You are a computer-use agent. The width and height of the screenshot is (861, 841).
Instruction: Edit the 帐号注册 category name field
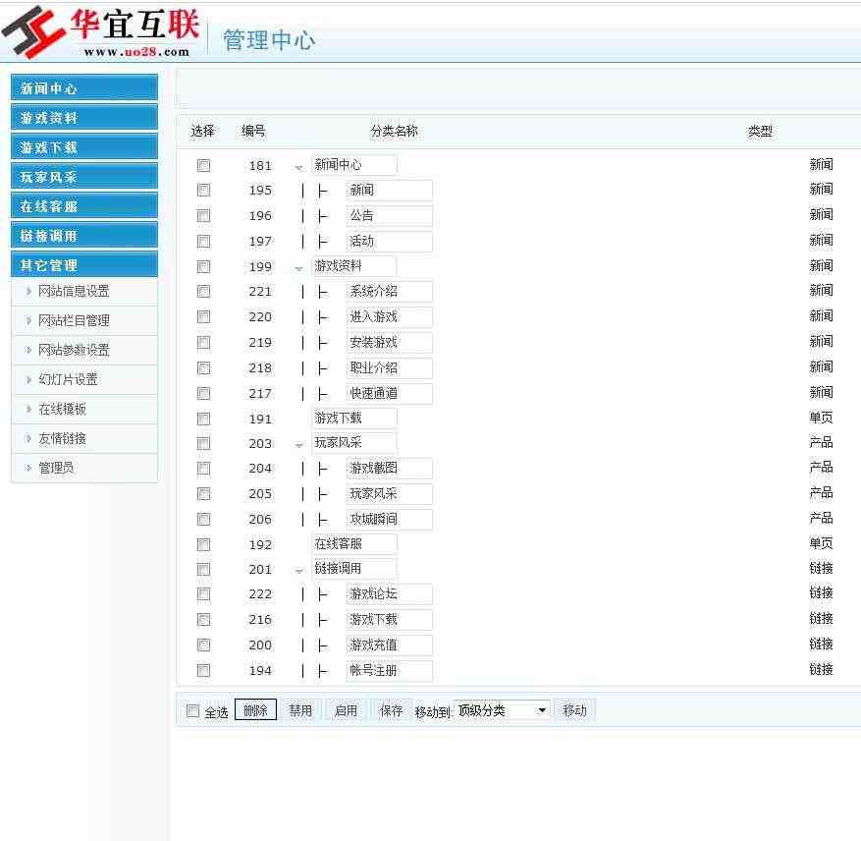390,671
